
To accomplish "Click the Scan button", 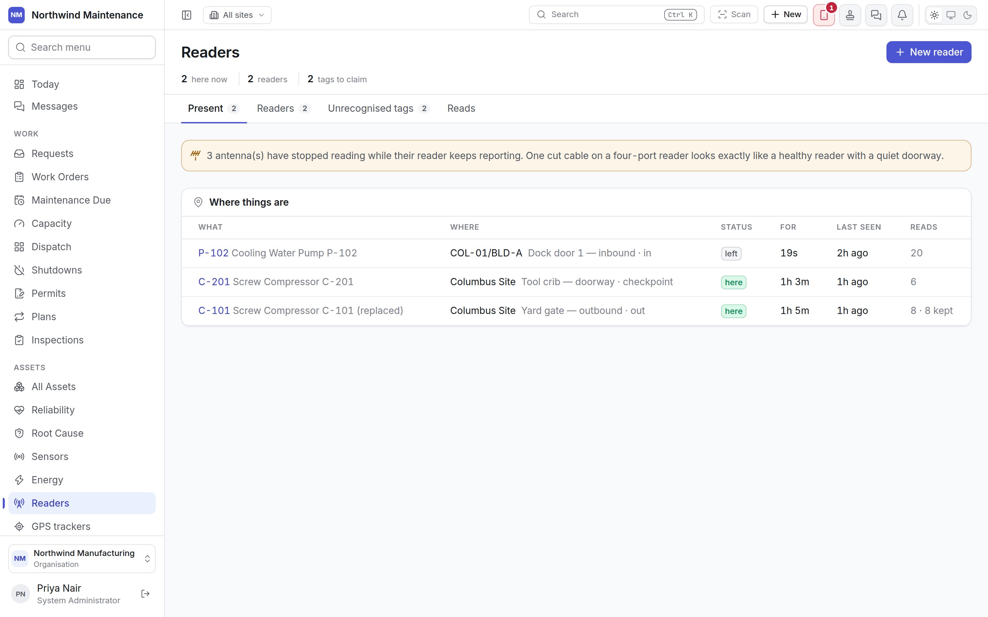I will tap(734, 15).
